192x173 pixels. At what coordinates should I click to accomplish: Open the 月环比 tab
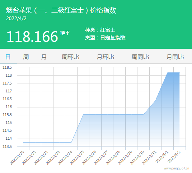(x=105, y=57)
